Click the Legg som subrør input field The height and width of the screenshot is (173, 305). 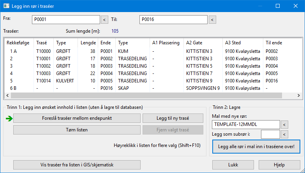[x=270, y=135]
